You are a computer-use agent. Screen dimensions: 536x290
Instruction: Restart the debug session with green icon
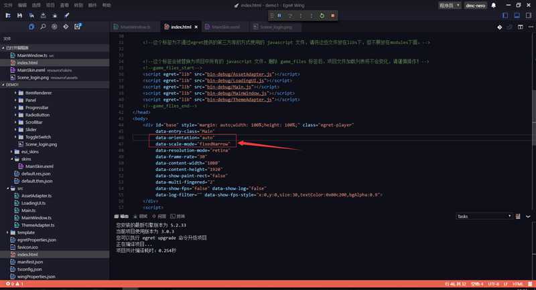click(x=322, y=15)
